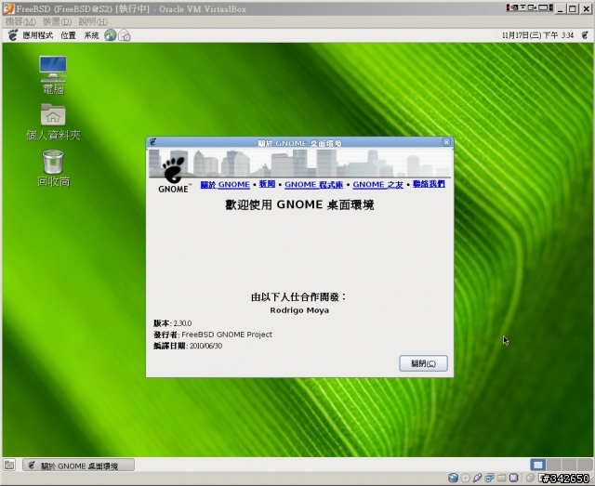
Task: Click the VirtualBox window title bar icon
Action: click(x=8, y=8)
